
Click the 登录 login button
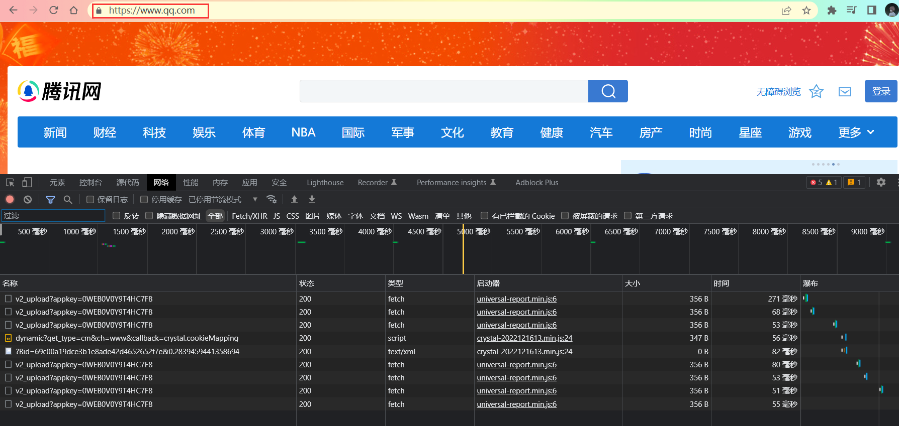(x=881, y=91)
